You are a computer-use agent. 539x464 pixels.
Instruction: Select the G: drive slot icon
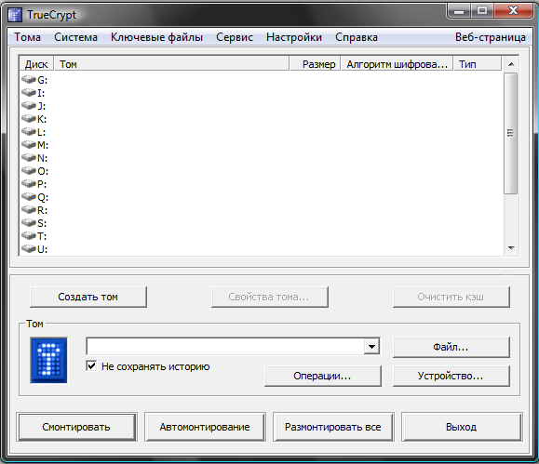(29, 80)
